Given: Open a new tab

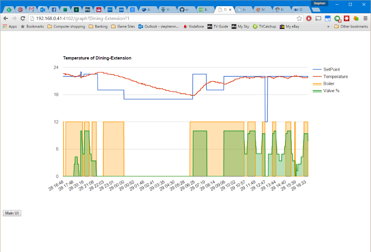Looking at the screenshot, I should pos(316,10).
